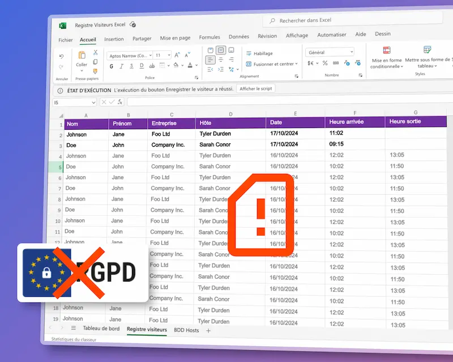Click the Afficher le script button

point(256,88)
